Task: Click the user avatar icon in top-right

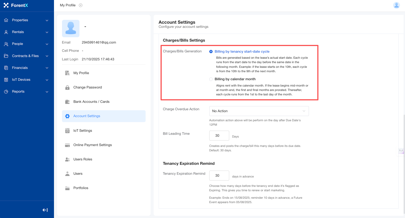Action: [396, 5]
